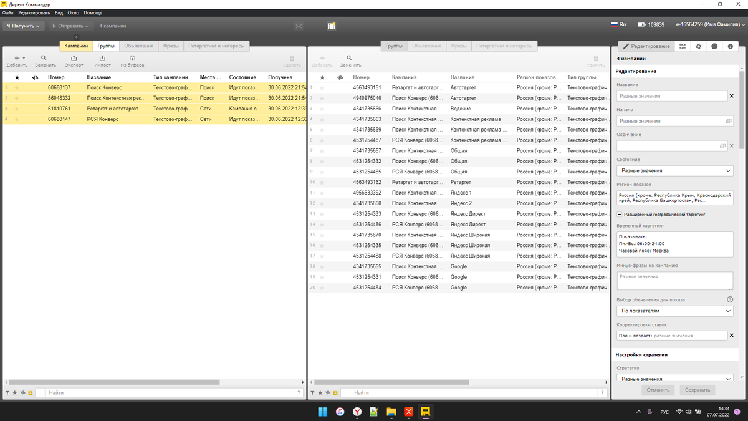Click the collapse panels arrows icon in the top bar
The image size is (748, 421).
(x=299, y=26)
